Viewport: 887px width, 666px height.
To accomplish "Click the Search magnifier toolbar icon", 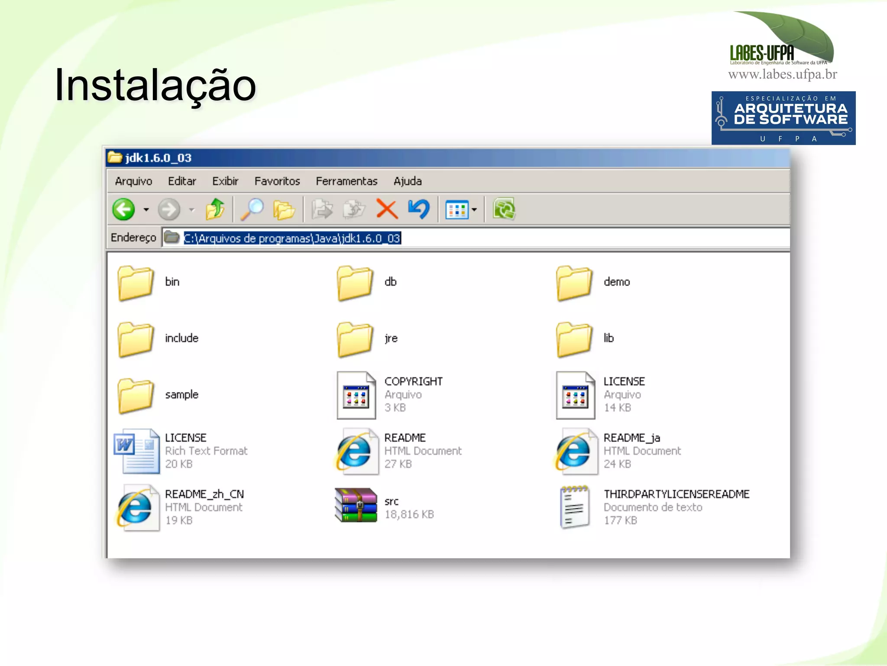I will 252,209.
